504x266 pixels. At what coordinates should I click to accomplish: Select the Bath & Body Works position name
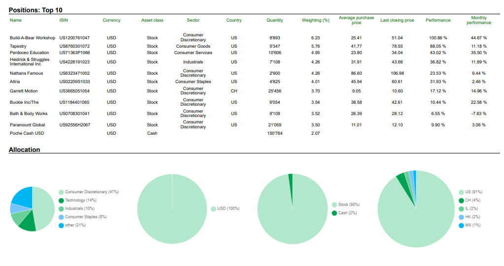coord(29,114)
